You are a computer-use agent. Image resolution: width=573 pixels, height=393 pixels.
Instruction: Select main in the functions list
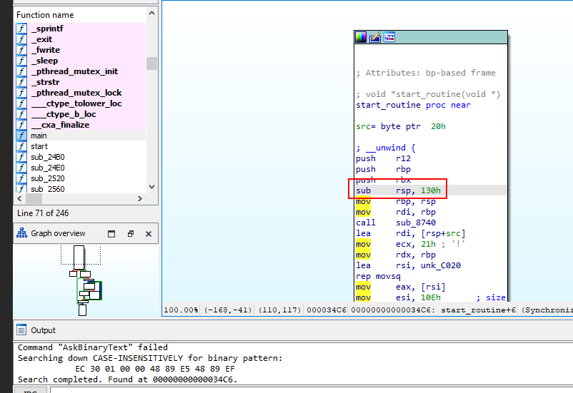39,136
